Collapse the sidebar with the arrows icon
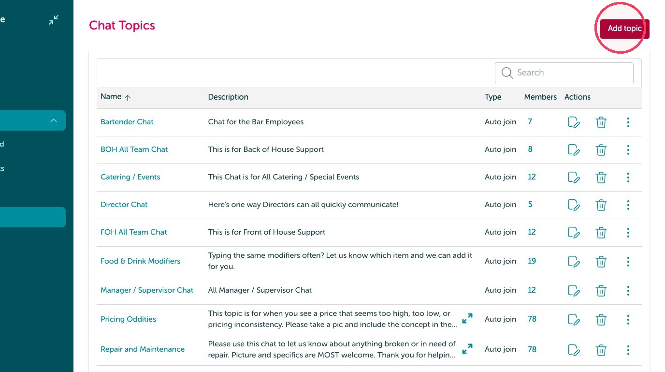 54,20
